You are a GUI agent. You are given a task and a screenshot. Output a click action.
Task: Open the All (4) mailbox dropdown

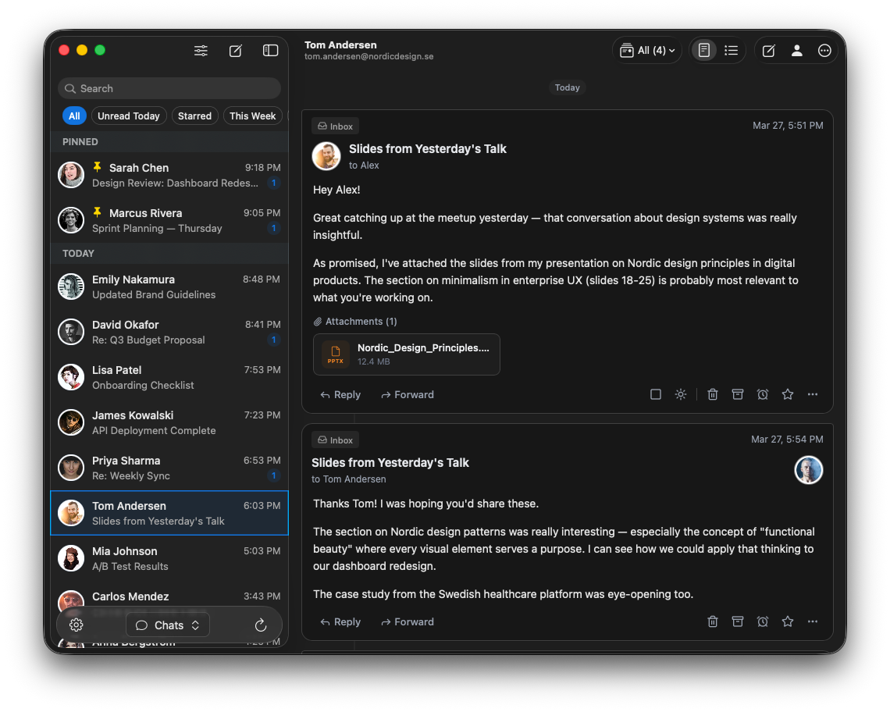coord(647,49)
